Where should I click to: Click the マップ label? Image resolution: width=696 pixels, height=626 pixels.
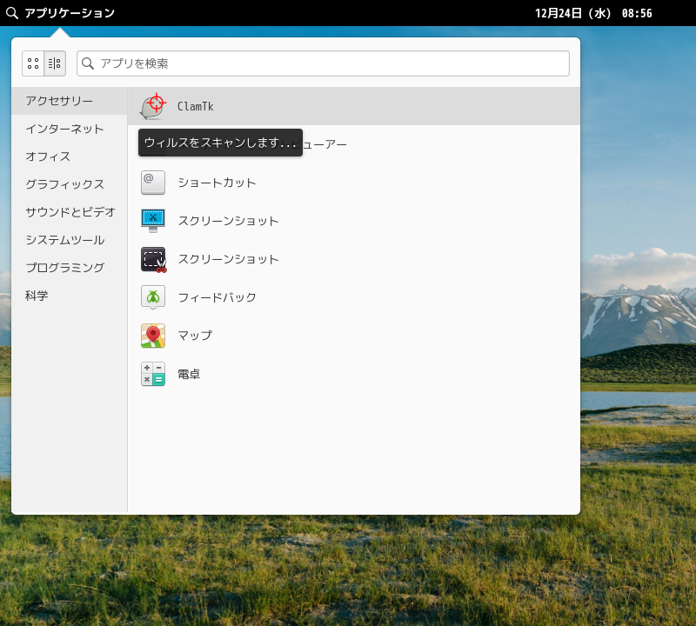click(195, 336)
